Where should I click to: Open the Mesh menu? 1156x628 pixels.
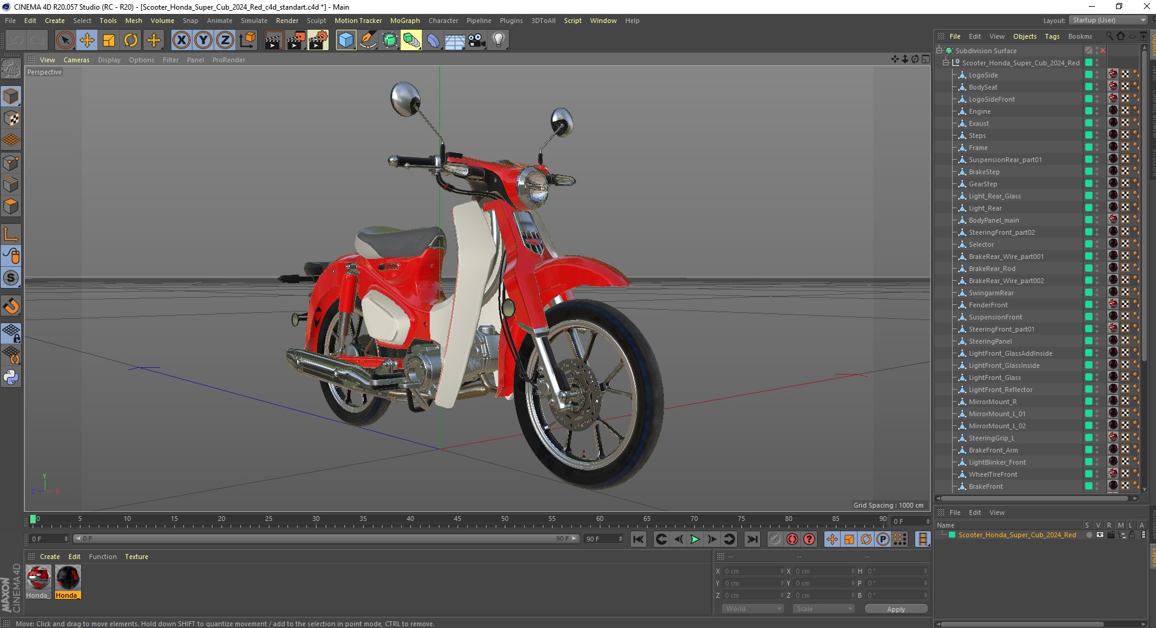coord(133,21)
